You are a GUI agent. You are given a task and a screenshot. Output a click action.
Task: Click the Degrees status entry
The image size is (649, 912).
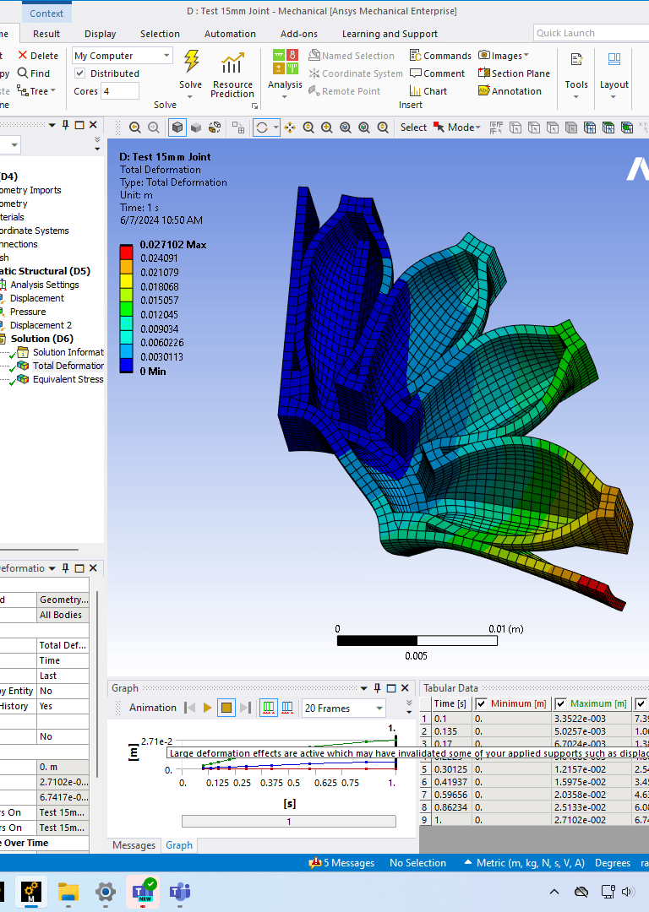coord(613,863)
